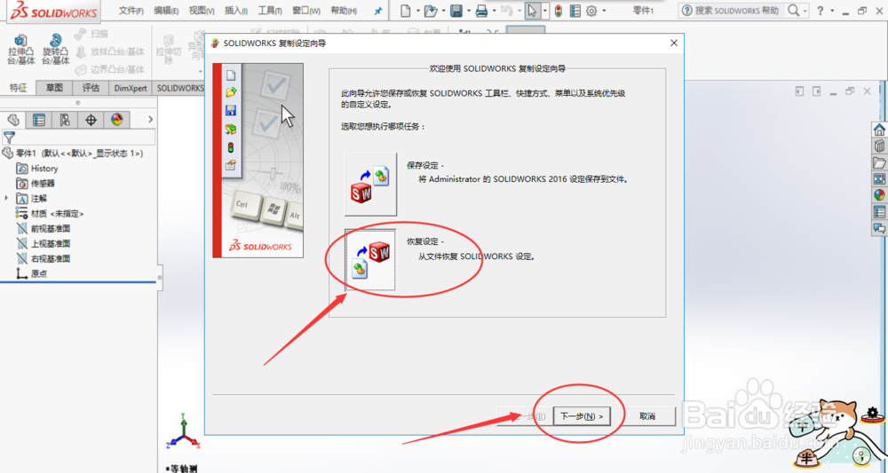Viewport: 888px width, 473px height.
Task: Switch to the DisplayManager color ball tab
Action: pos(116,120)
